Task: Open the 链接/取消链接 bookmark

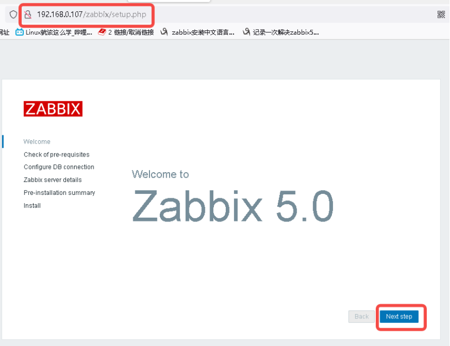Action: (x=126, y=32)
